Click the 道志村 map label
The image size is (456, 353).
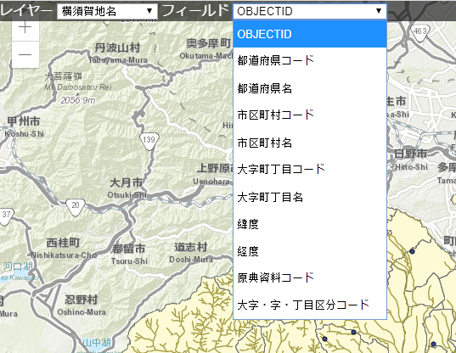[x=191, y=247]
